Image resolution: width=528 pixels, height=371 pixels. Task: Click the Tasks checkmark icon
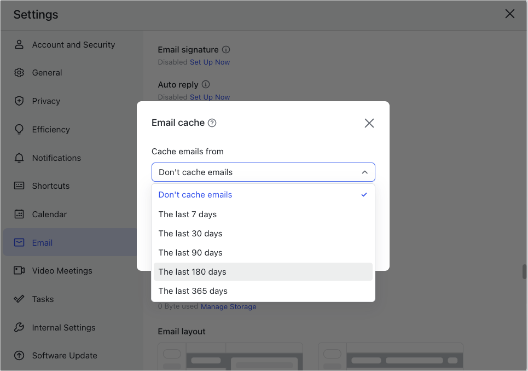[x=19, y=299]
